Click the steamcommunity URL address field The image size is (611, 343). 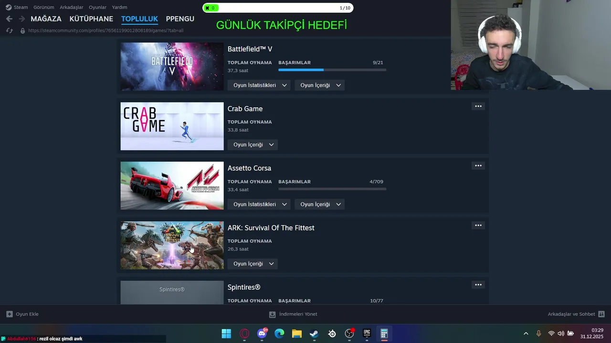[105, 30]
